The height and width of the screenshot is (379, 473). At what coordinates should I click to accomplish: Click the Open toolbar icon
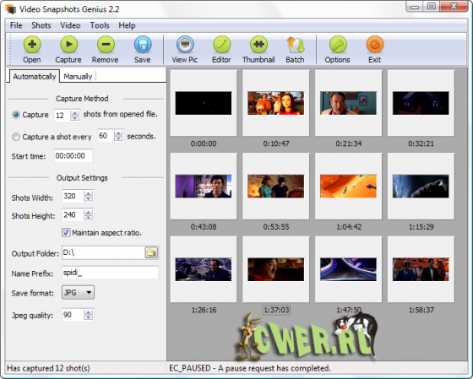[x=32, y=45]
